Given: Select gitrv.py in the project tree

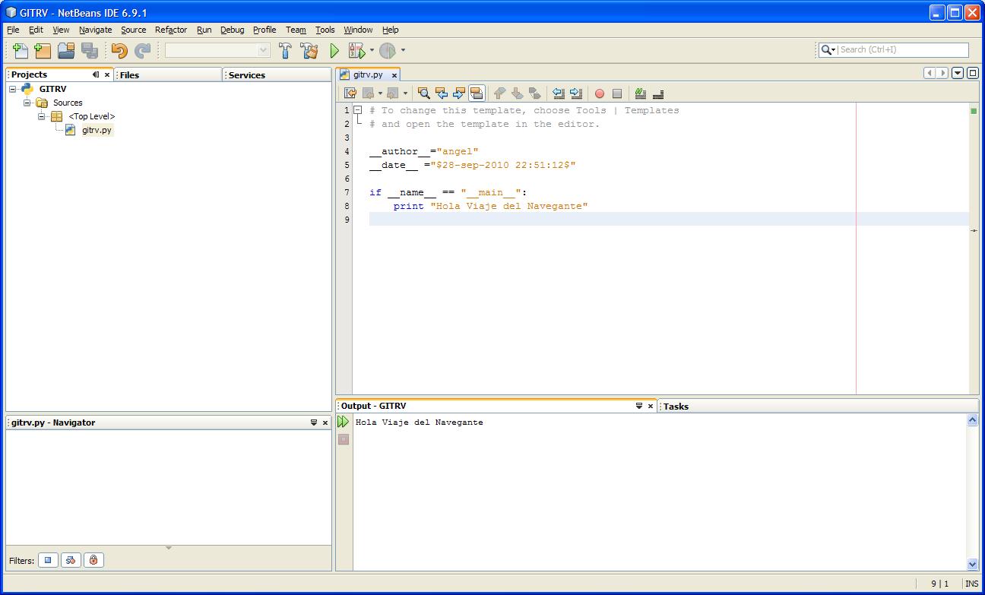Looking at the screenshot, I should [x=97, y=130].
